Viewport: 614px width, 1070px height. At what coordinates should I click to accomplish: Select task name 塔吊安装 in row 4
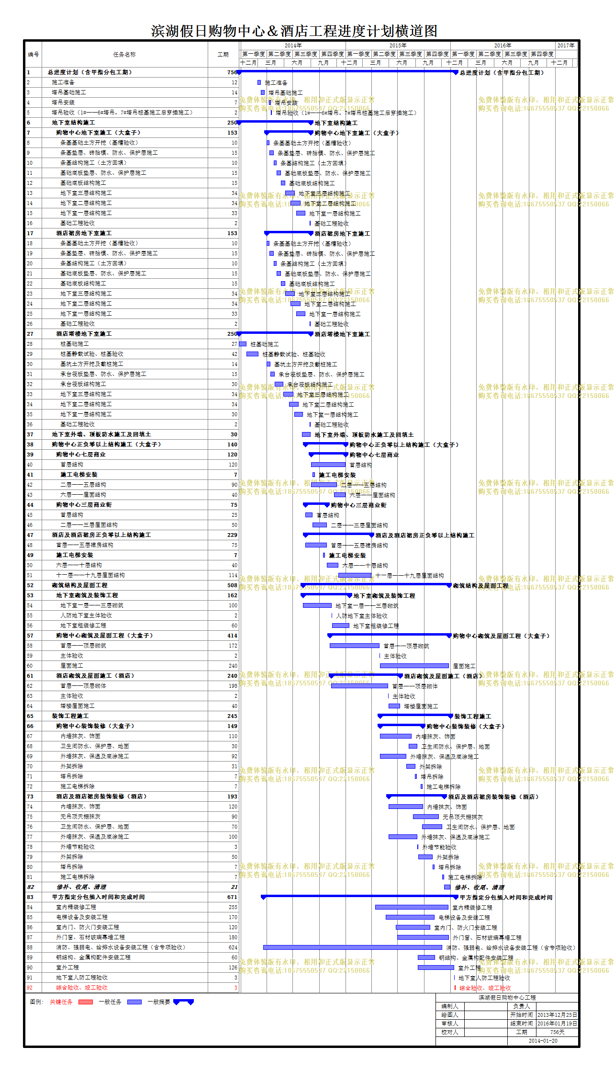[63, 102]
